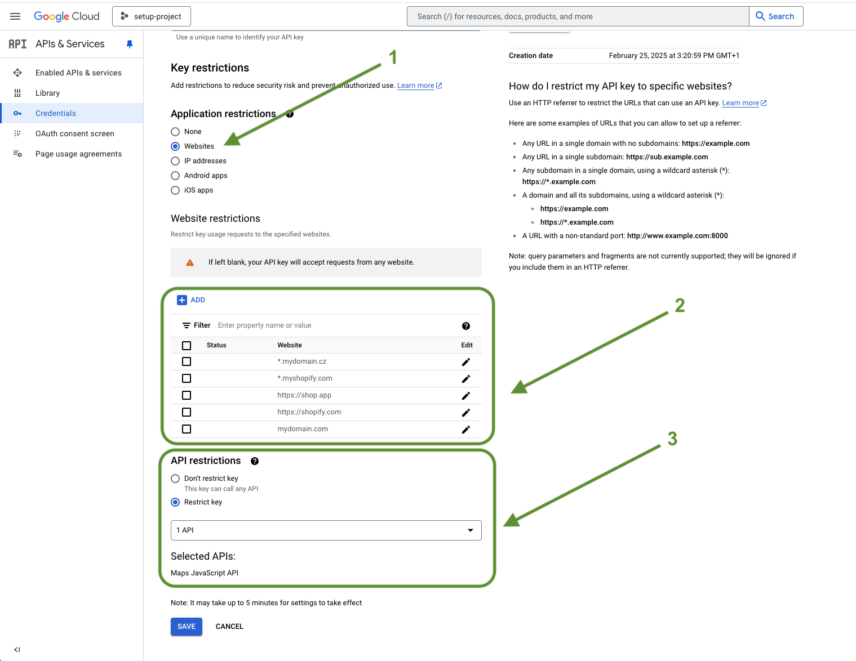Screen dimensions: 856x661
Task: Edit the mydomain.com website entry
Action: (466, 430)
